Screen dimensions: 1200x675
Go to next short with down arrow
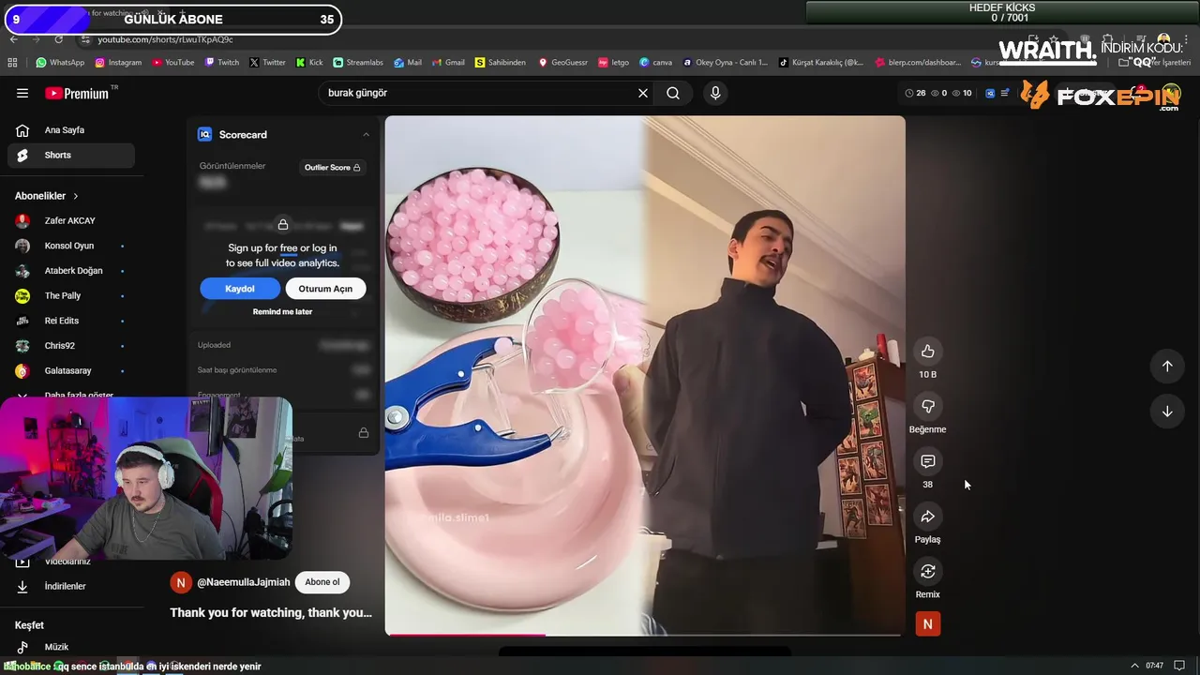tap(1167, 411)
